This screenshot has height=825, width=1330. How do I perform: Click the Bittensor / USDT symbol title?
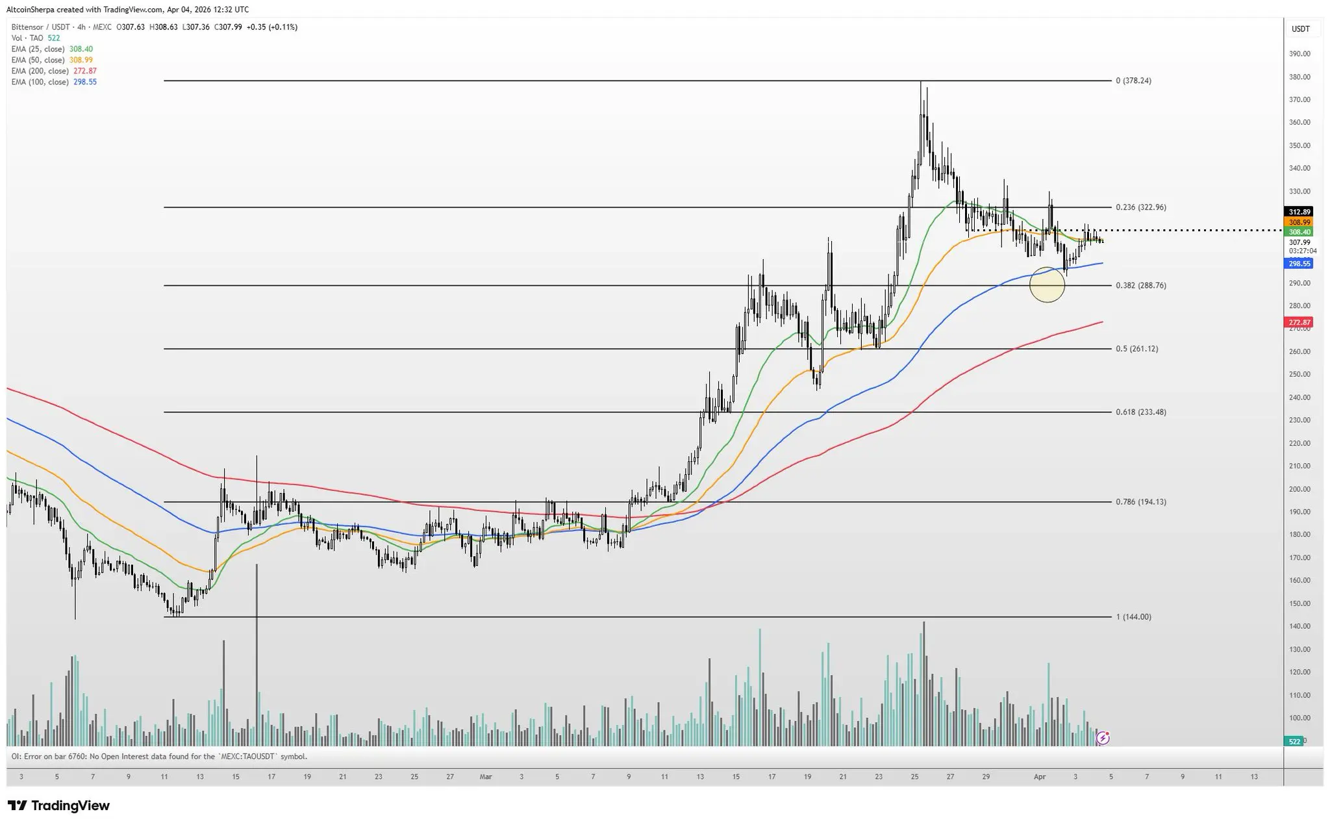pyautogui.click(x=40, y=27)
